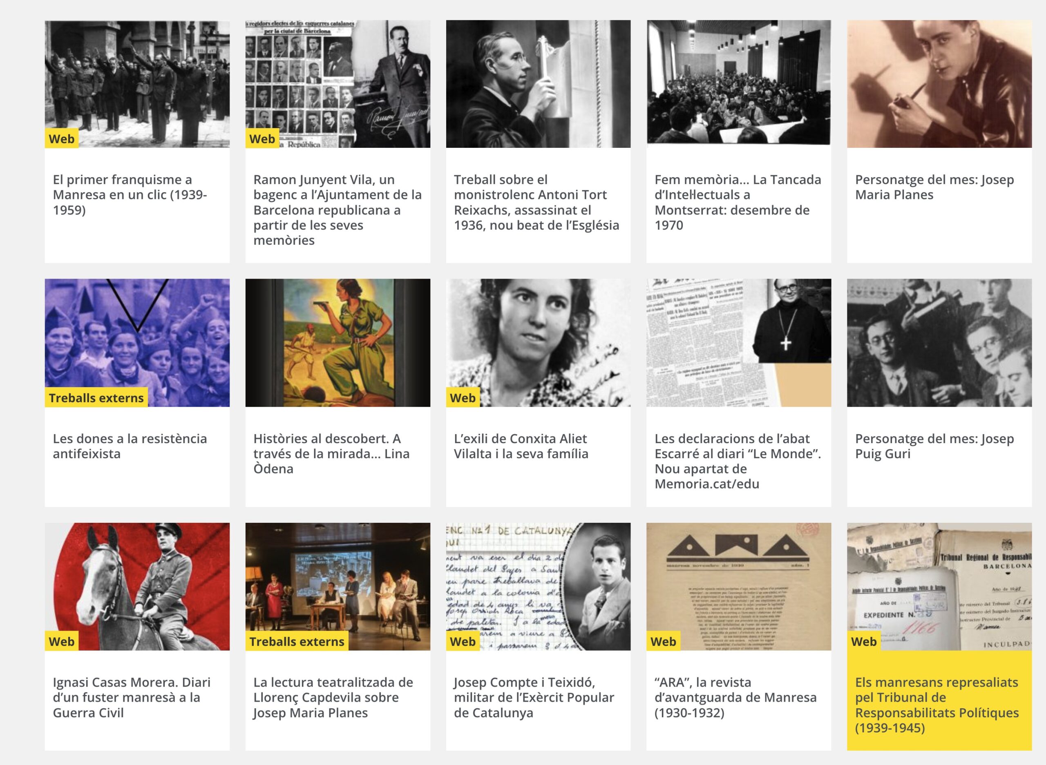Select the Josep Maria Planes portrait thumbnail
The image size is (1046, 765).
click(939, 83)
